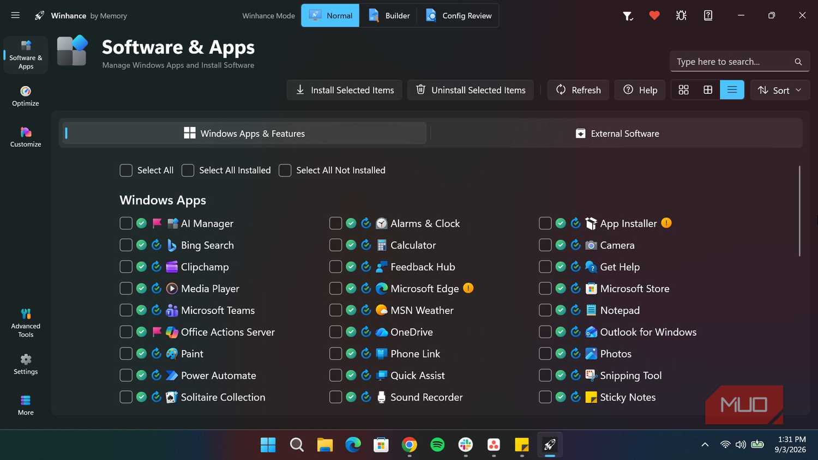Click the 'MSN Weather' label
Screen dimensions: 818x460
[422, 310]
